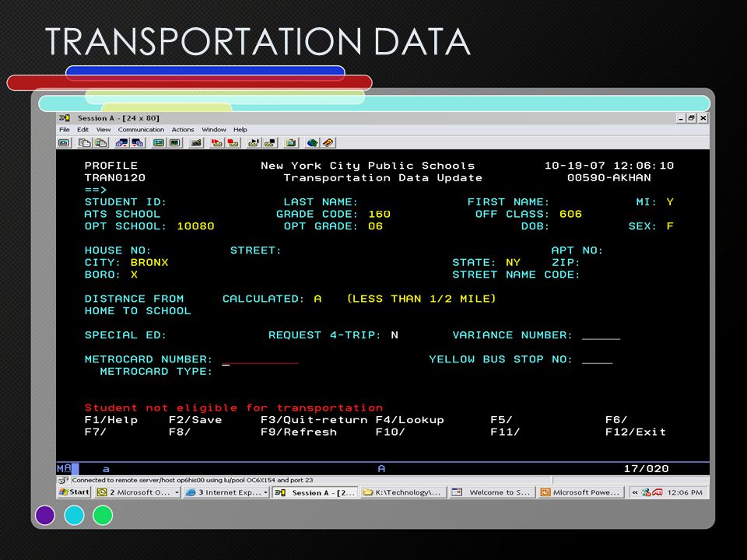Click the Receive File from Host icon
The image size is (747, 560).
(x=138, y=142)
